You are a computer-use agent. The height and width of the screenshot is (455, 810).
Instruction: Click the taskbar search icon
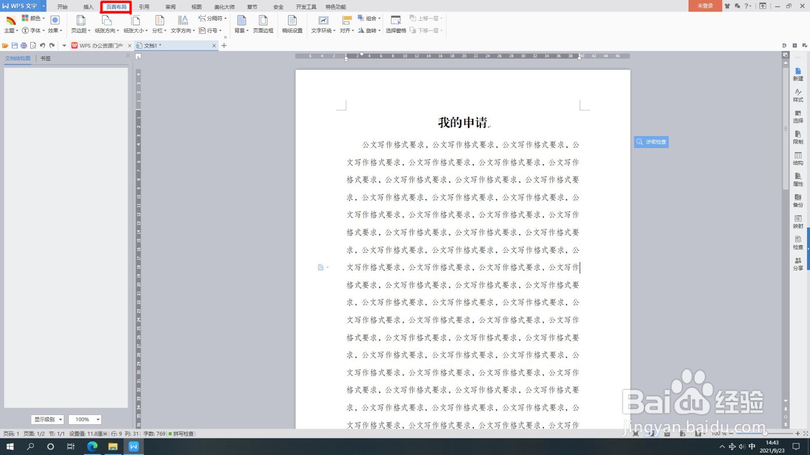(x=30, y=446)
